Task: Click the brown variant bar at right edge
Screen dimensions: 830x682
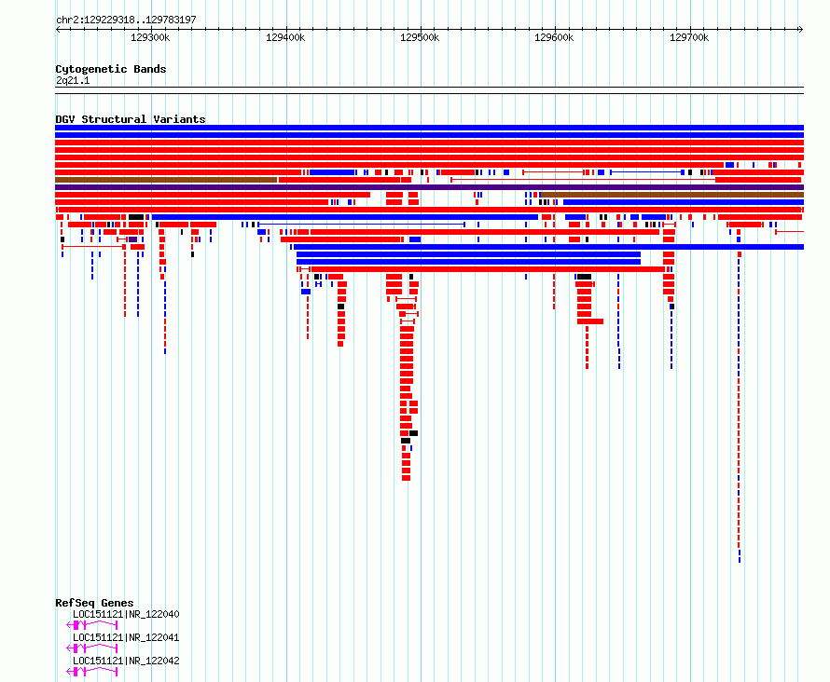Action: pos(672,195)
